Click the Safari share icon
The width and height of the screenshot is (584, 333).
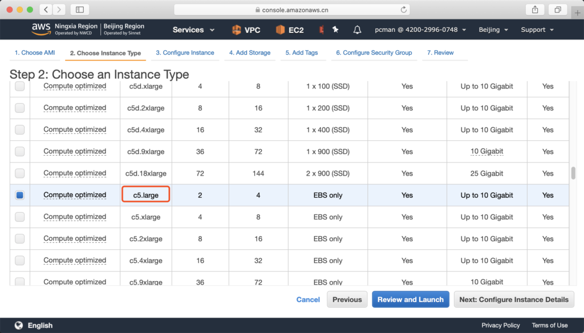pyautogui.click(x=535, y=10)
